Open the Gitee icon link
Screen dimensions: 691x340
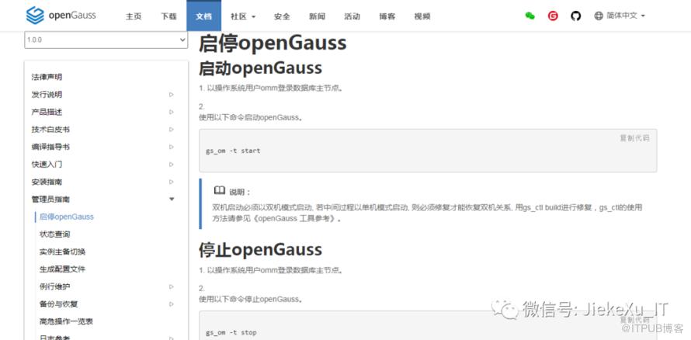point(553,16)
